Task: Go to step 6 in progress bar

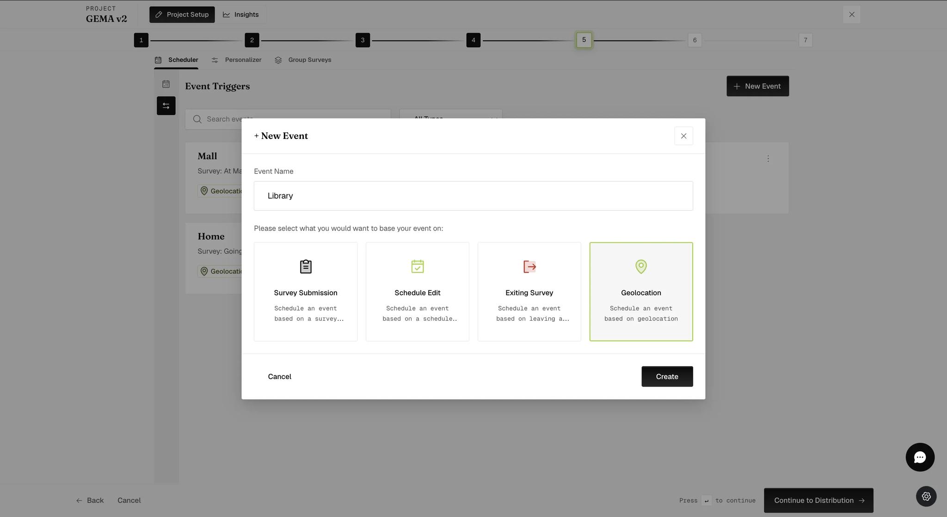Action: [x=695, y=40]
